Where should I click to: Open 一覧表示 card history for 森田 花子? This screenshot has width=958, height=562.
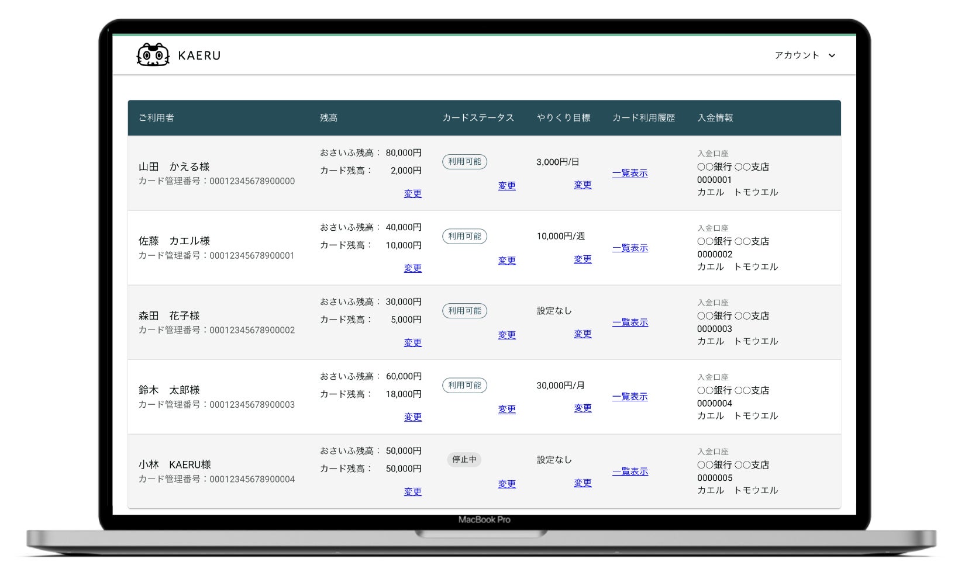[x=630, y=322]
